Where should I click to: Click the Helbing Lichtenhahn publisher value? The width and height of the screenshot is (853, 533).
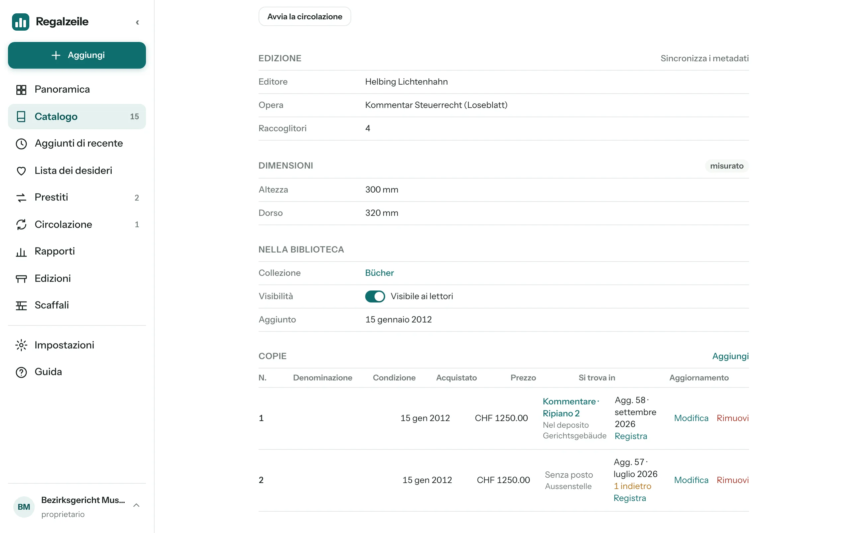(x=406, y=82)
